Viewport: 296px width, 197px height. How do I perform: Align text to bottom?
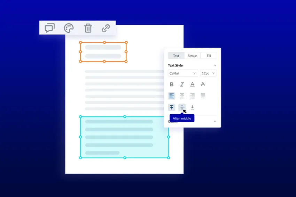(192, 107)
